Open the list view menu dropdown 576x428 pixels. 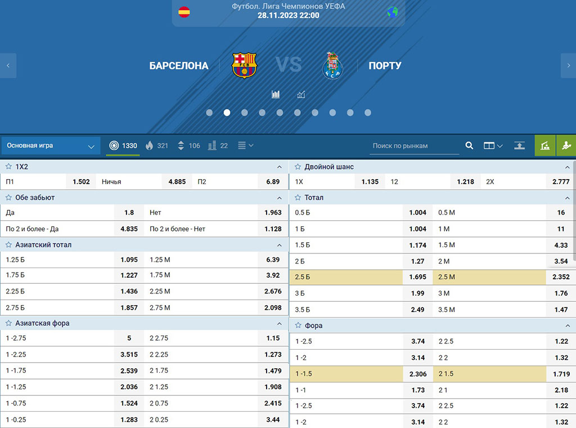tap(245, 146)
